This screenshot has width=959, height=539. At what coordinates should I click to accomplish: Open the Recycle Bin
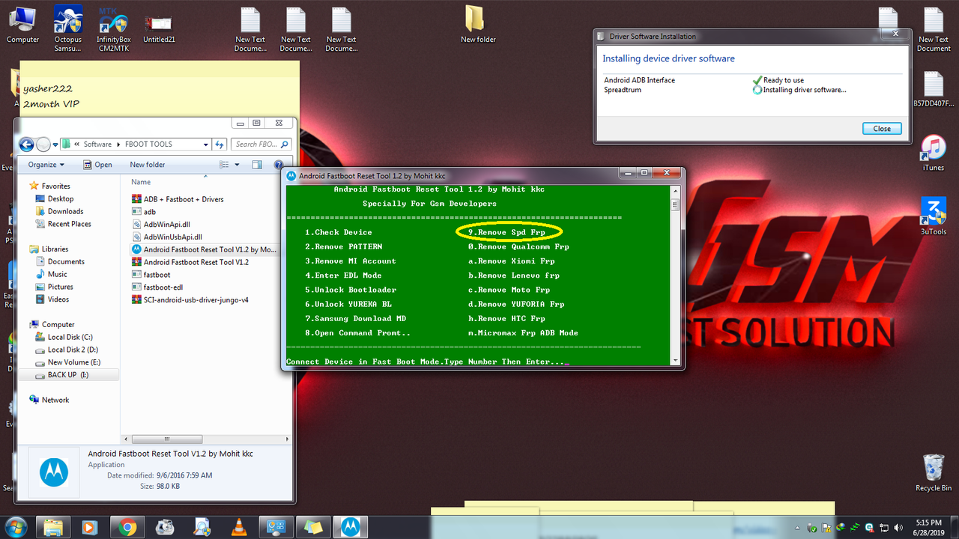click(934, 473)
